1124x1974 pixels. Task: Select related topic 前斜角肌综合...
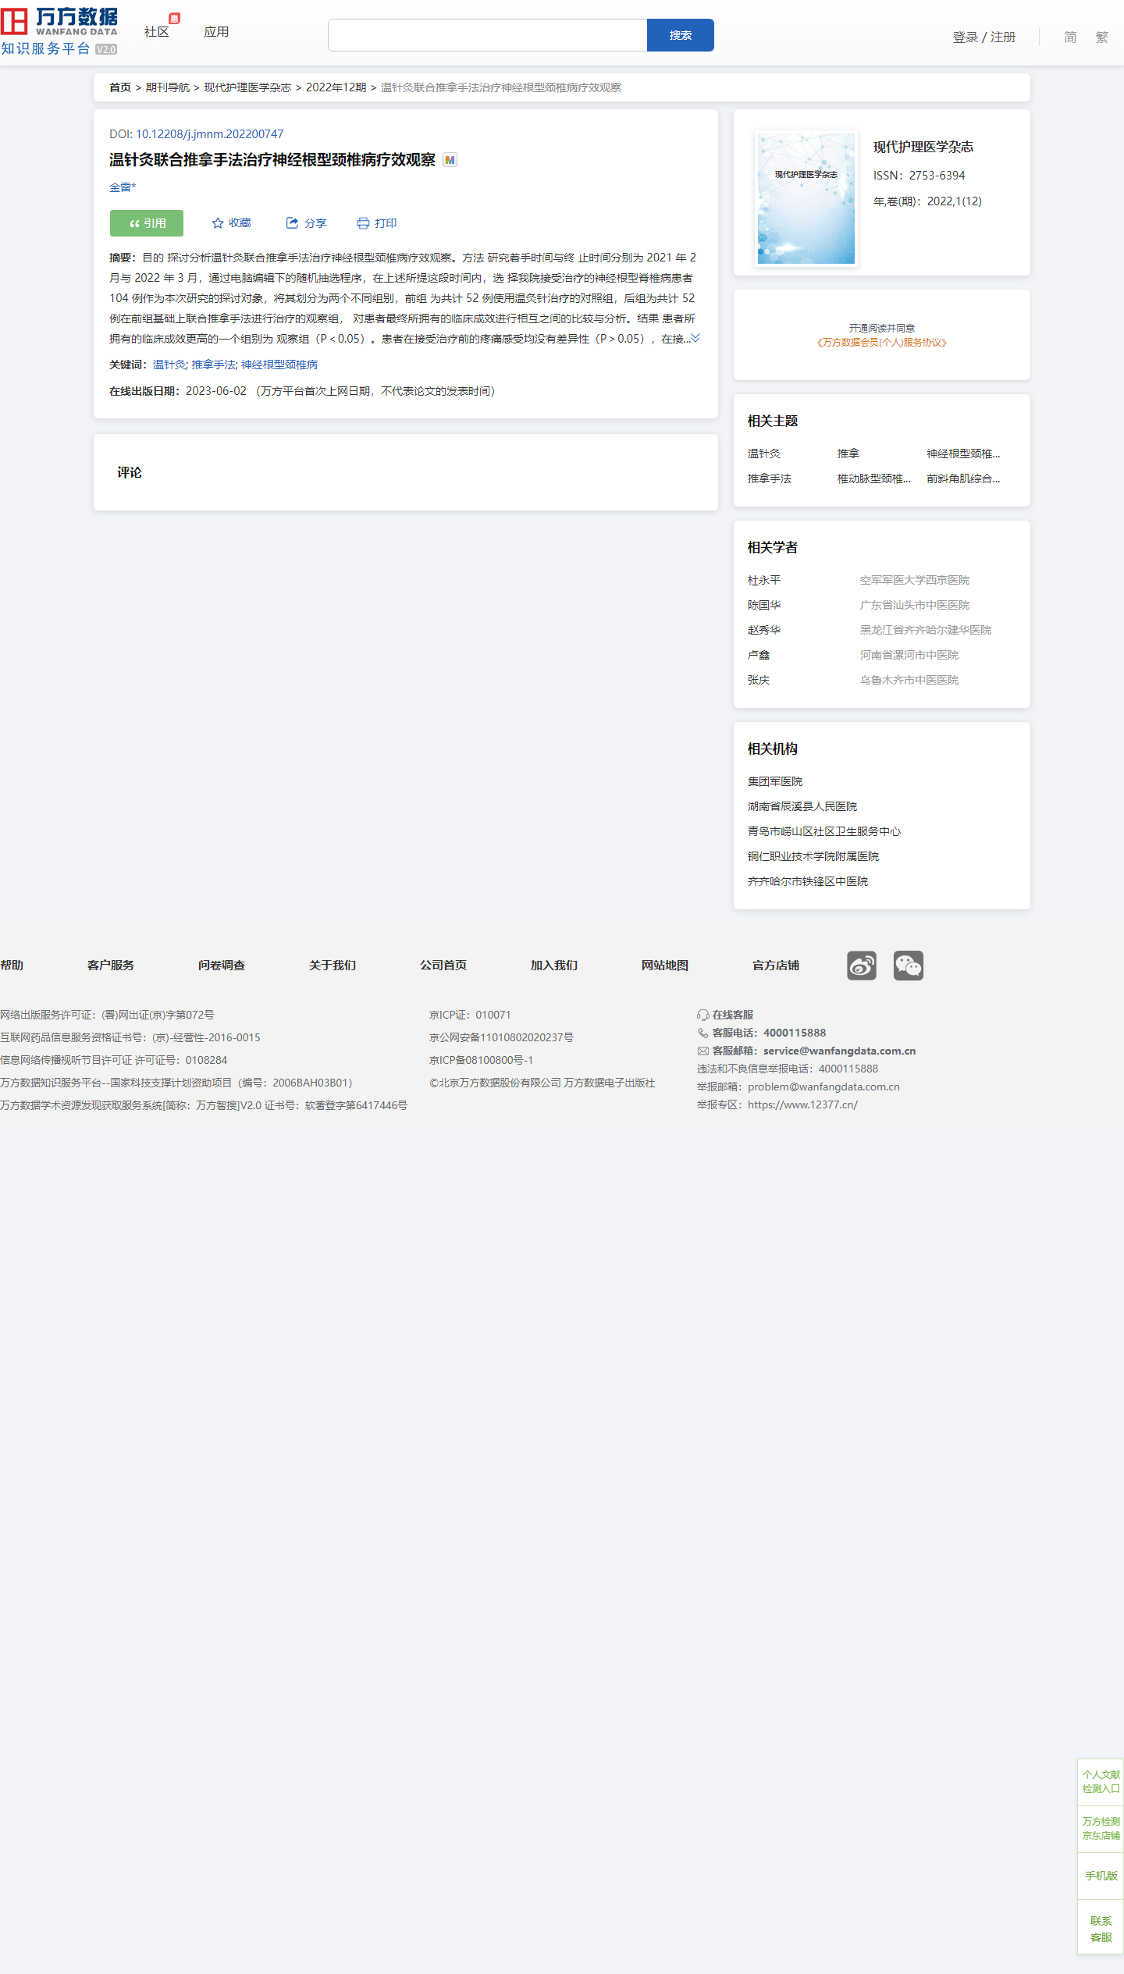coord(963,478)
